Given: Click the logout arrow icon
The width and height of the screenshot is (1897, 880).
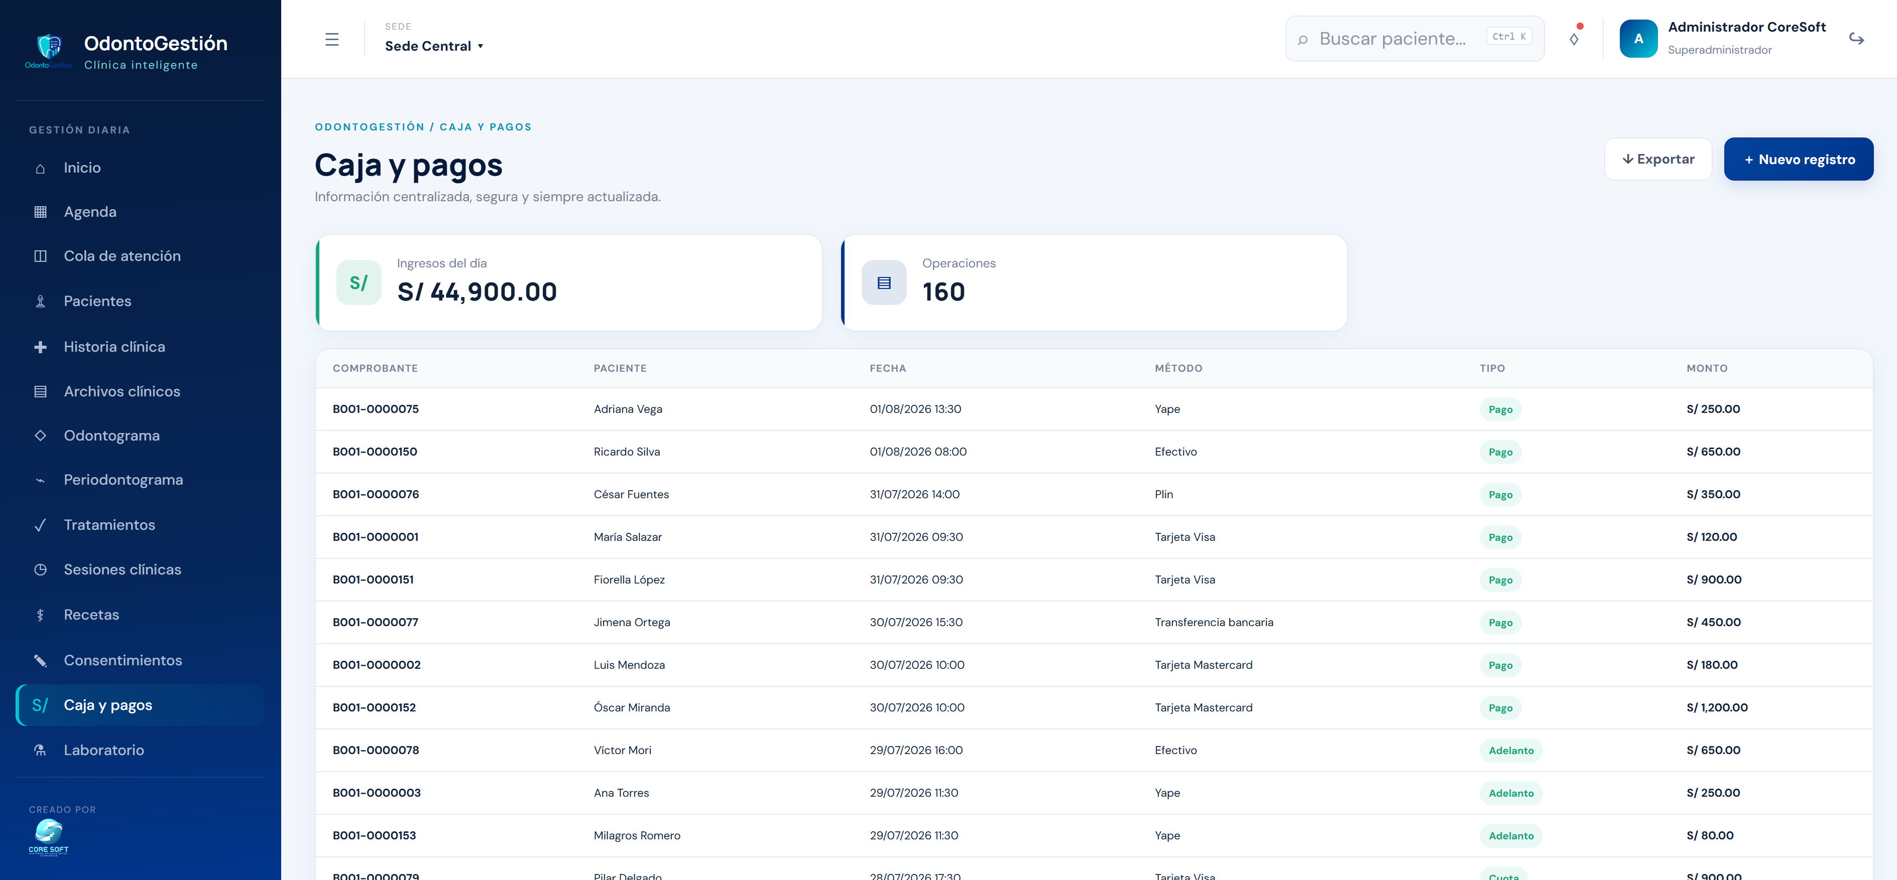Looking at the screenshot, I should 1856,39.
